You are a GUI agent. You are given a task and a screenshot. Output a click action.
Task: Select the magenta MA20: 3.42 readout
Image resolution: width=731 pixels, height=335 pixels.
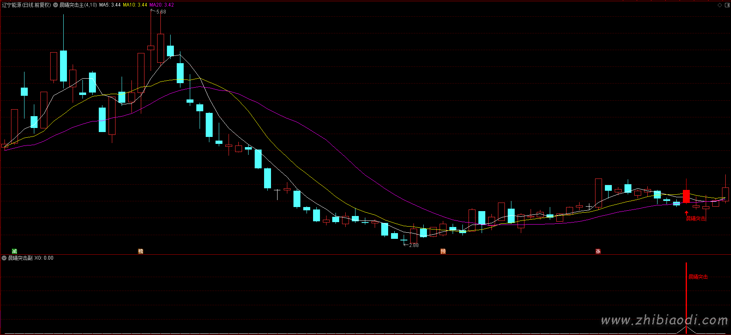pyautogui.click(x=162, y=5)
